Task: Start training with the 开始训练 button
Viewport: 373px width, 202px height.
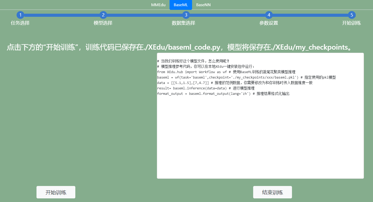Action: point(56,192)
